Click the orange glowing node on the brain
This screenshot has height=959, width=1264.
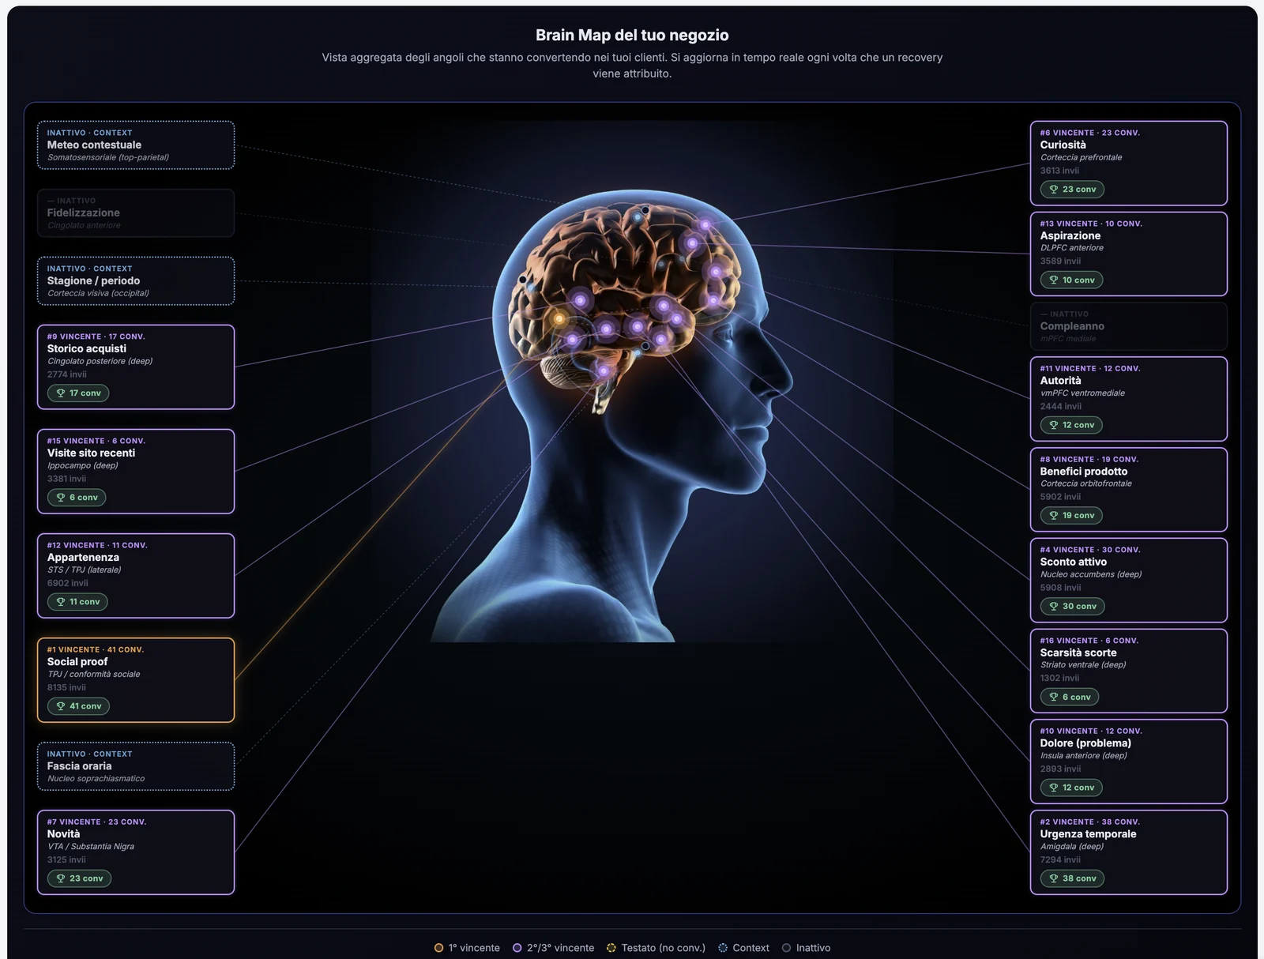[x=559, y=319]
